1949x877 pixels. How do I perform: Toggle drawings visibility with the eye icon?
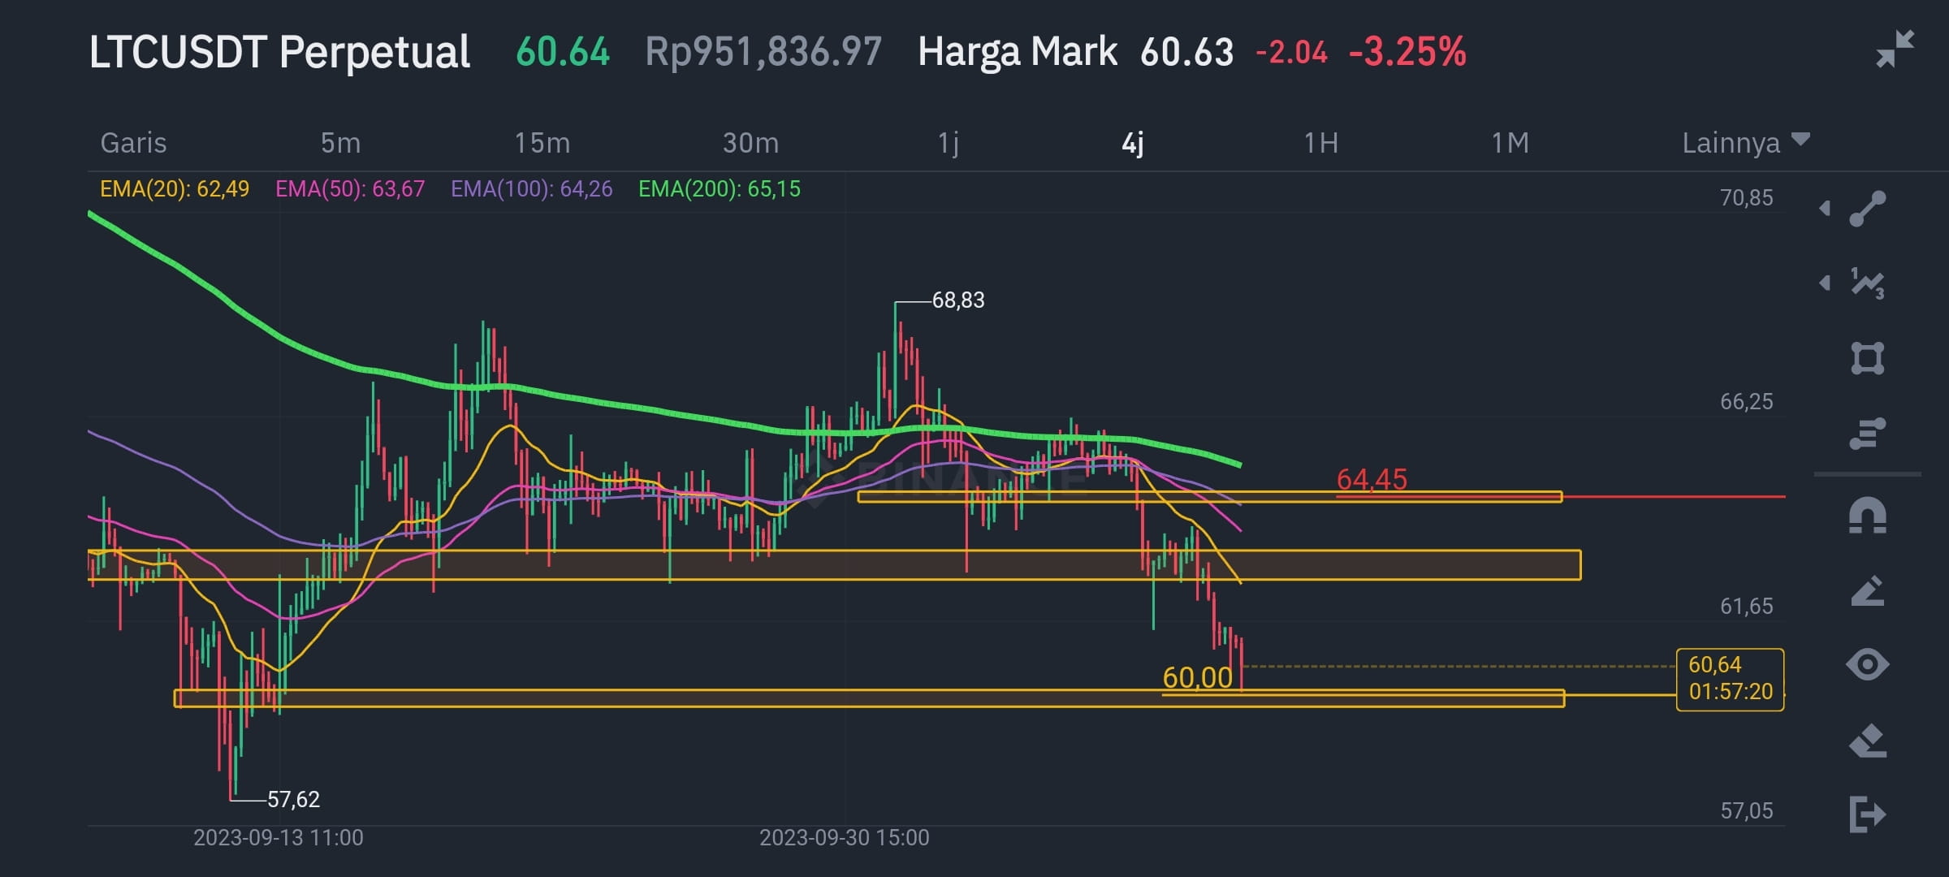coord(1867,664)
